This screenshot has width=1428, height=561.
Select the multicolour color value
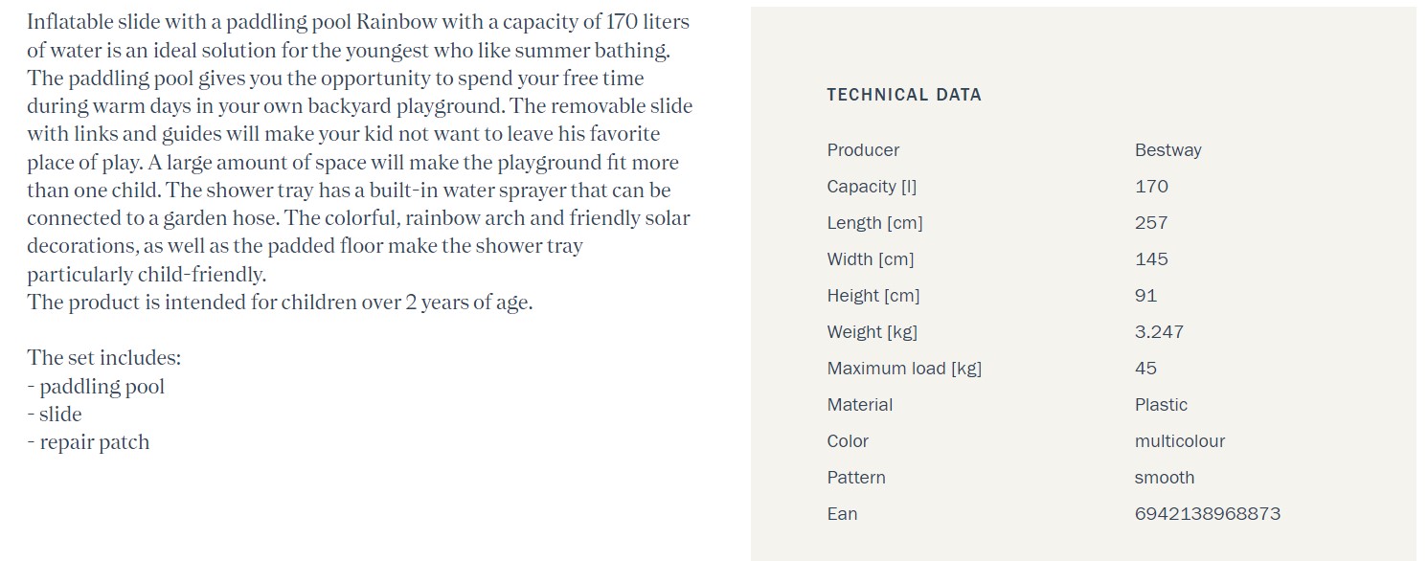(1180, 441)
